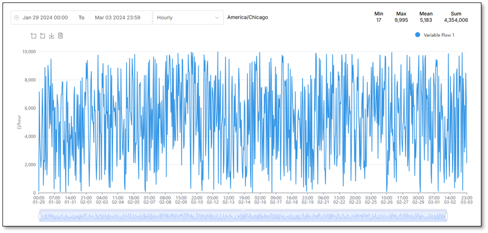Screen dimensions: 488x233
Task: Edit the start date Jan 29 2024 00:00
Action: click(45, 18)
